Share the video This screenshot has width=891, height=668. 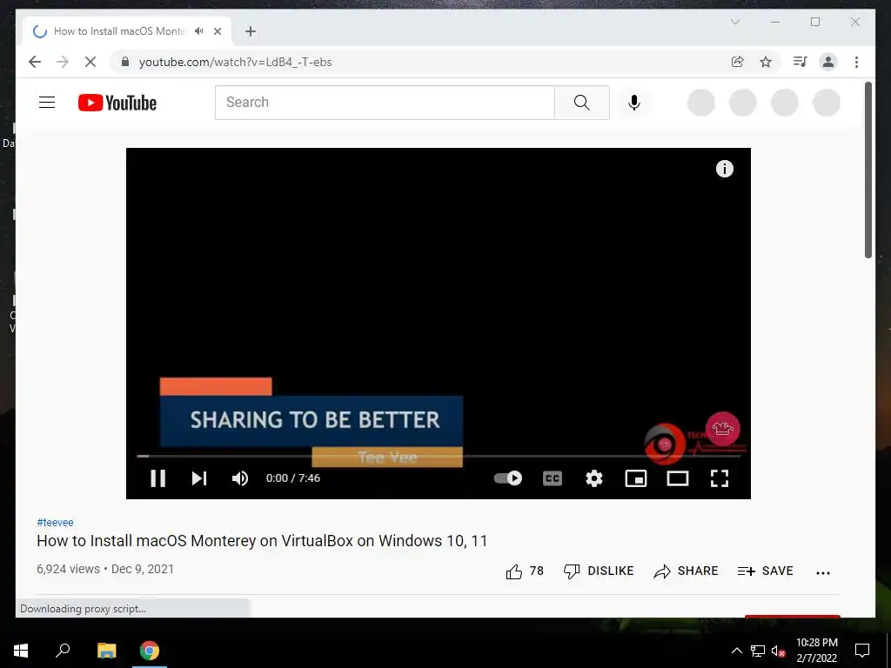point(686,571)
